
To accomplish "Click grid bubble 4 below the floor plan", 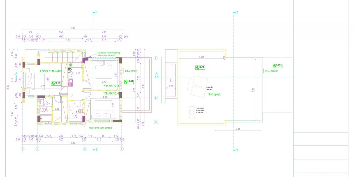I will coord(122,149).
